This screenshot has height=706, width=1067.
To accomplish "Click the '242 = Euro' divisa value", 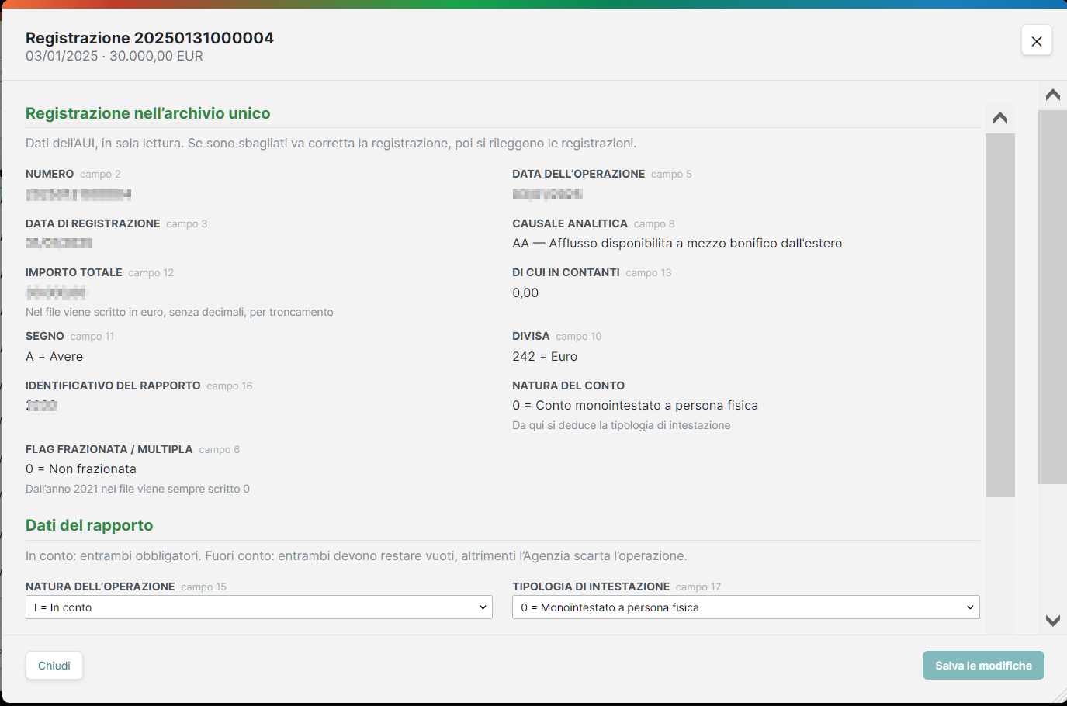I will click(545, 357).
